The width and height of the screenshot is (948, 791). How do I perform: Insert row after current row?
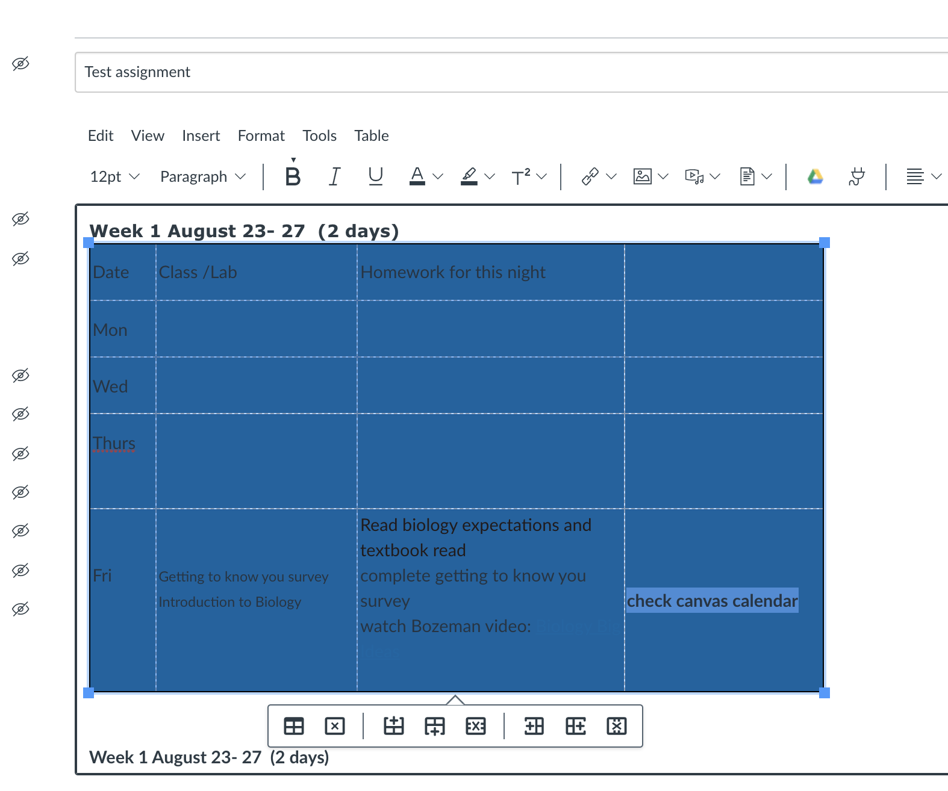tap(435, 726)
